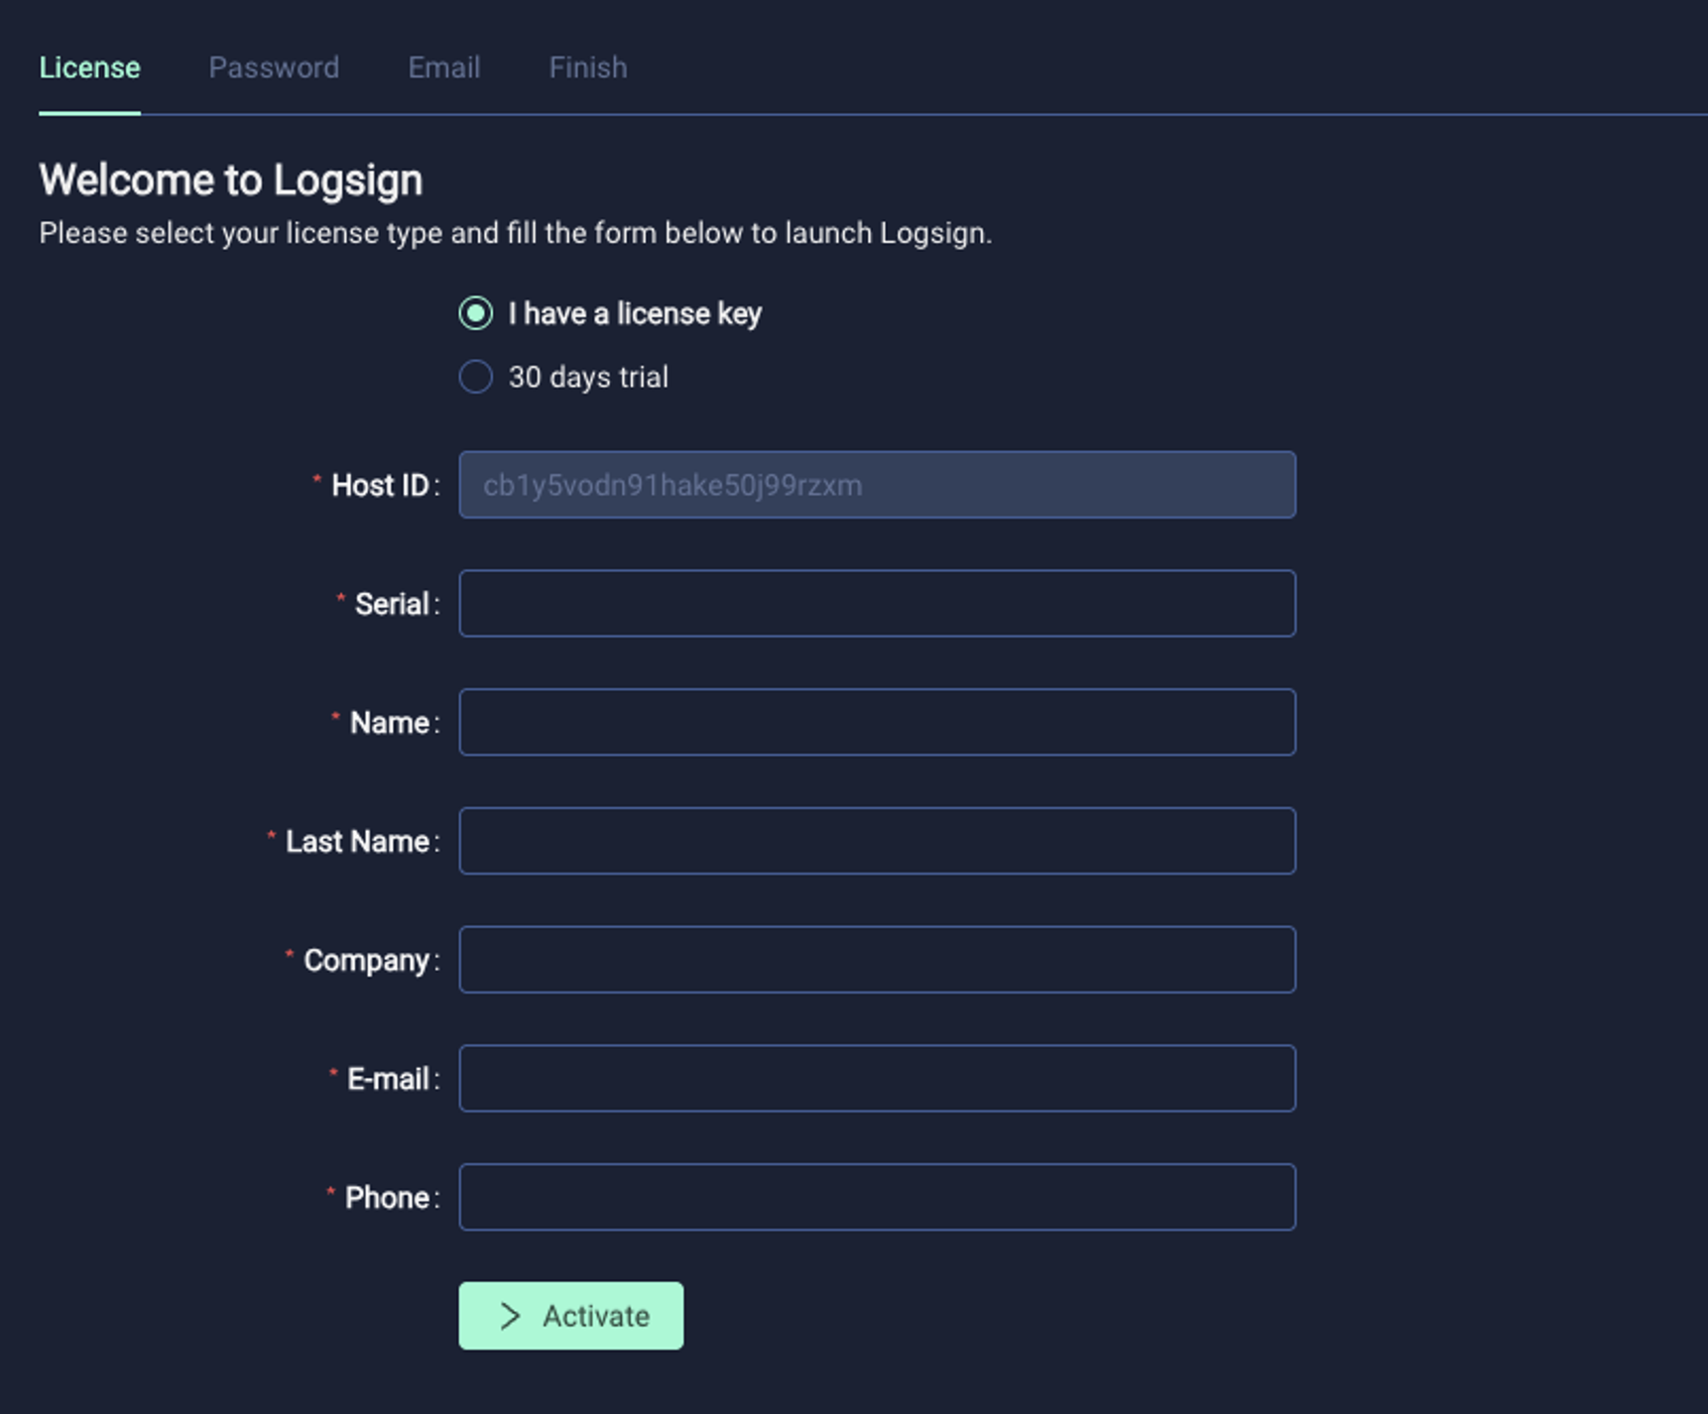Open the Email setup tab
The height and width of the screenshot is (1414, 1708).
tap(444, 67)
